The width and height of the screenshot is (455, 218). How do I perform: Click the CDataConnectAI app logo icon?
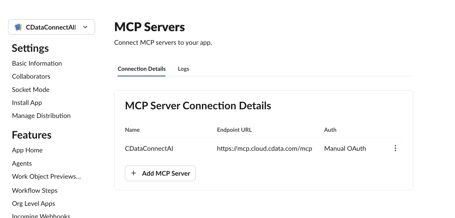[18, 27]
